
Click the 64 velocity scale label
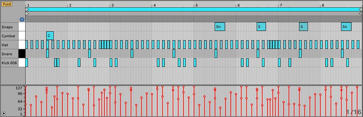coord(19,102)
